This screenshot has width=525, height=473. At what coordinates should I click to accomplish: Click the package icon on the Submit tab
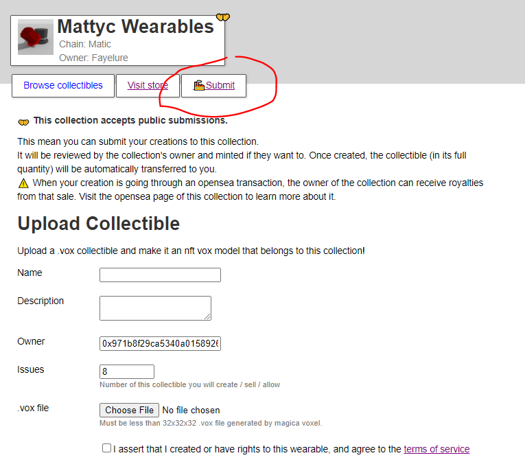pos(199,86)
